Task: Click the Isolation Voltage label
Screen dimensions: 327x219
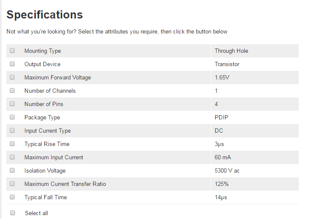Action: (45, 171)
